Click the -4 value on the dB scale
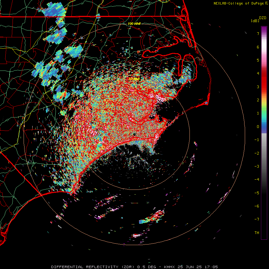The width and height of the screenshot is (269, 269). [257, 179]
